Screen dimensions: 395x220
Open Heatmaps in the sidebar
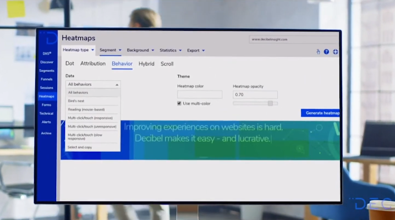coord(47,96)
